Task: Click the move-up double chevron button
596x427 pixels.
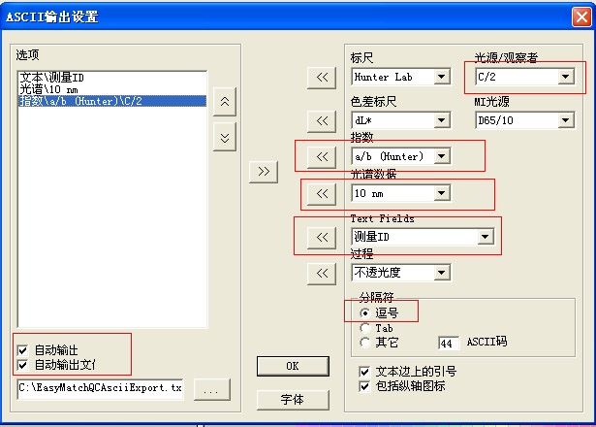Action: coord(225,102)
